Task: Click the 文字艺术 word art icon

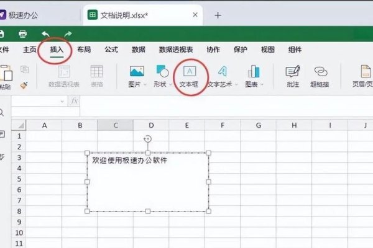Action: pos(222,71)
